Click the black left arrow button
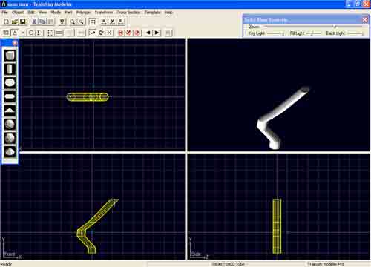This screenshot has width=371, height=267. click(148, 33)
